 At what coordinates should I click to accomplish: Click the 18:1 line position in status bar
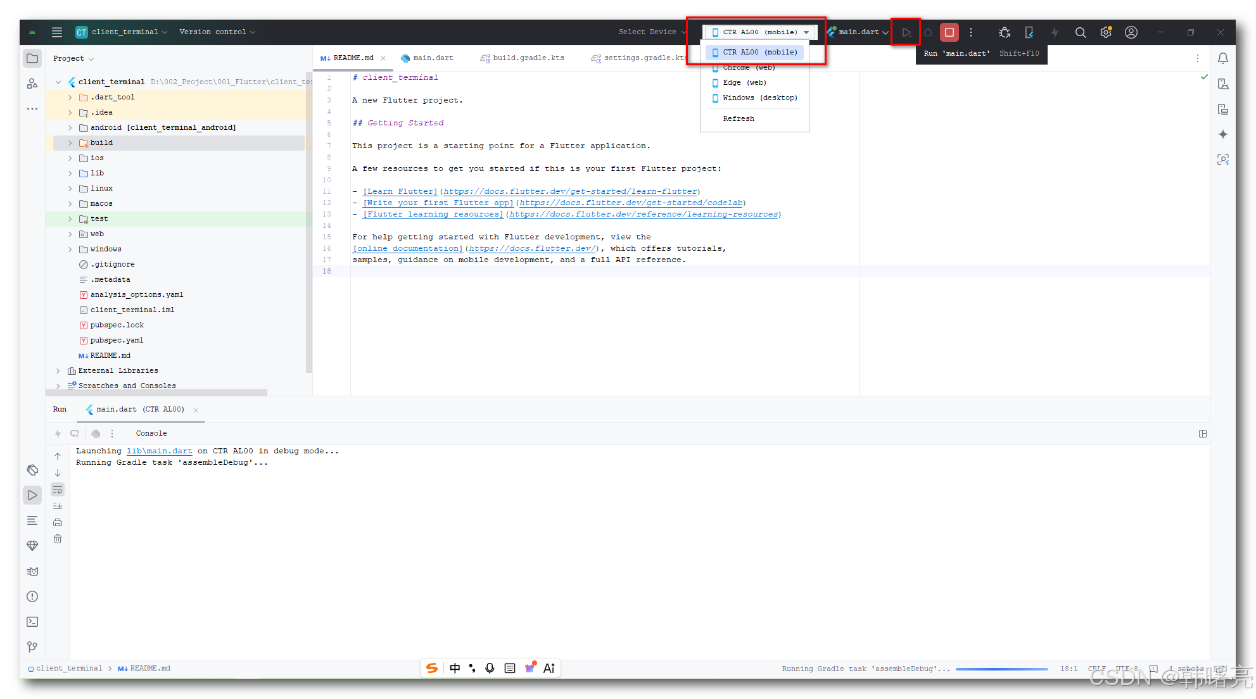[x=1069, y=669]
